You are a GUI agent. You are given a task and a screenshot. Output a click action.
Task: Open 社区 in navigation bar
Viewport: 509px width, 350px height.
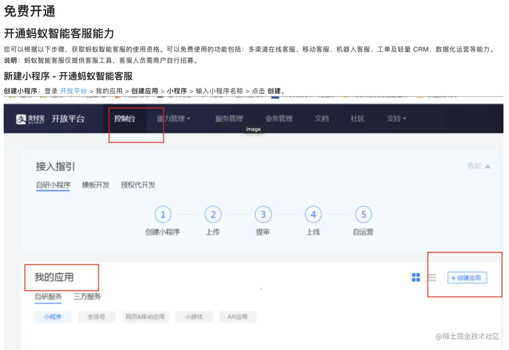[357, 119]
